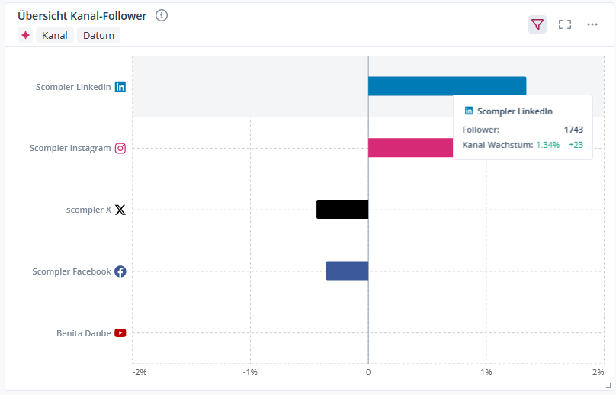This screenshot has height=395, width=616.
Task: Click the Instagram logo icon
Action: coord(120,148)
